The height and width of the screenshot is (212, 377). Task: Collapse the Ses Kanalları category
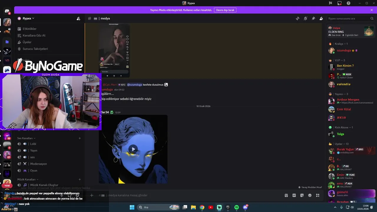(26, 138)
